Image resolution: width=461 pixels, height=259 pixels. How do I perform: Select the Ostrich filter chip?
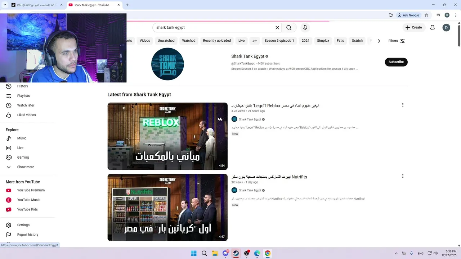pyautogui.click(x=357, y=41)
